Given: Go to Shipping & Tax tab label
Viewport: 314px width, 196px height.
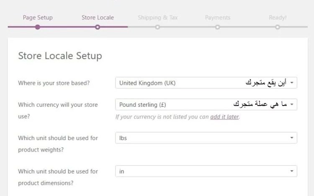Looking at the screenshot, I should (157, 18).
